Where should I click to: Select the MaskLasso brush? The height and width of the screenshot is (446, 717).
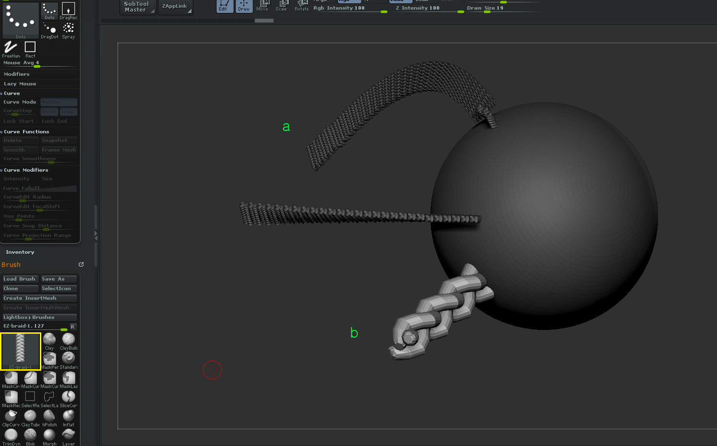68,378
